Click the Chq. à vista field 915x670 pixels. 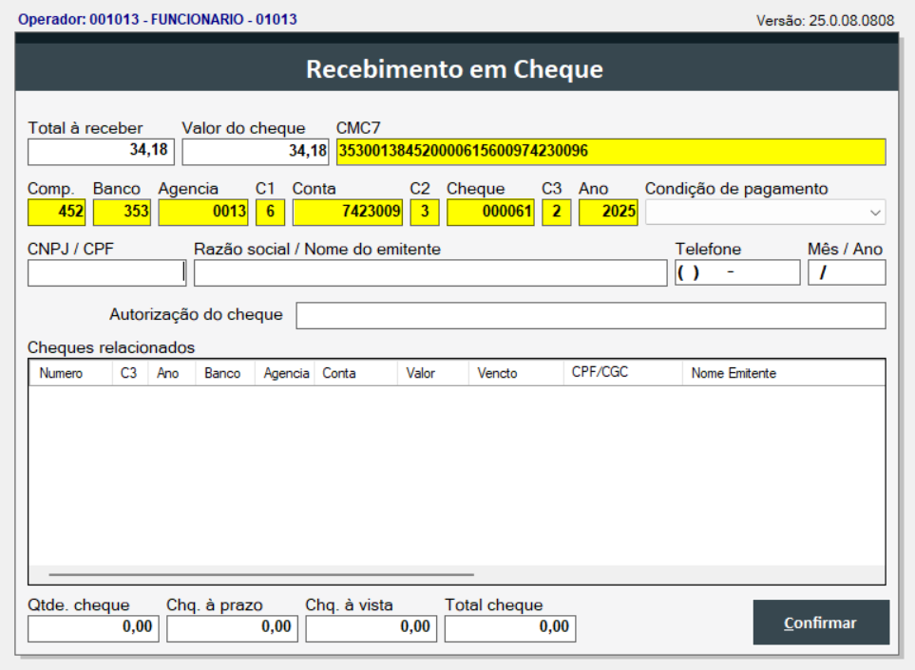click(x=372, y=628)
